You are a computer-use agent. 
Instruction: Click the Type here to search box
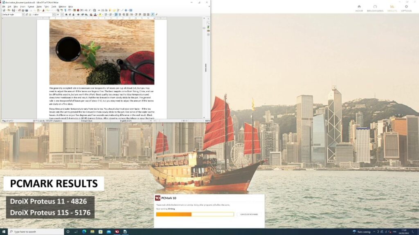click(36, 232)
